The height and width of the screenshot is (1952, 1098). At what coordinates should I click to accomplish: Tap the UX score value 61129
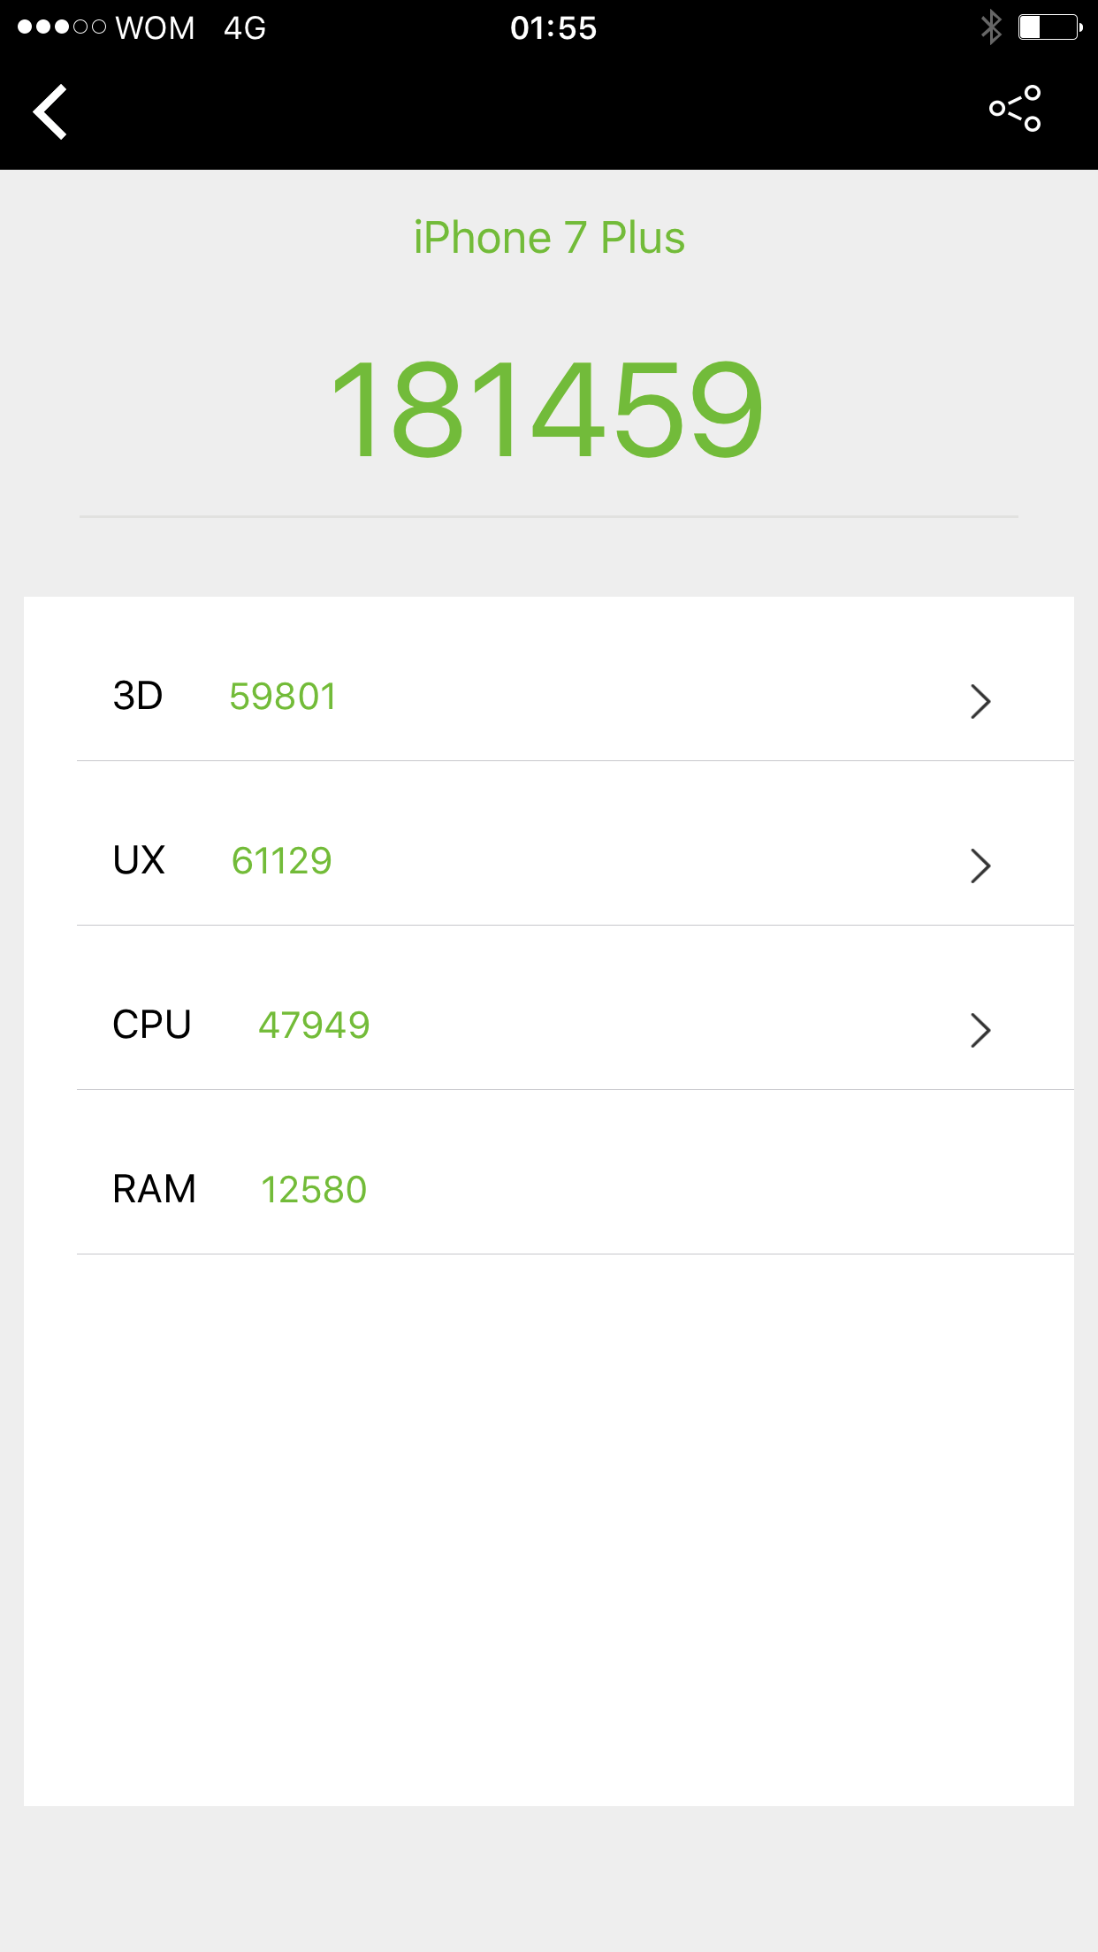click(x=281, y=861)
